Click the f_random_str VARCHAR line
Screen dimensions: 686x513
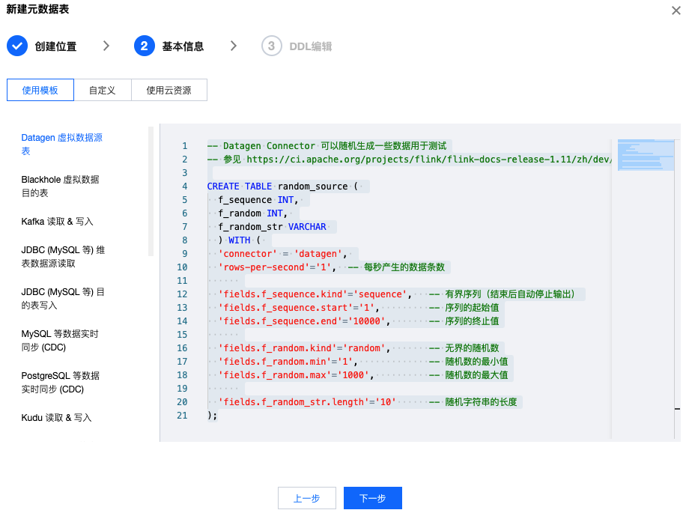pos(272,227)
